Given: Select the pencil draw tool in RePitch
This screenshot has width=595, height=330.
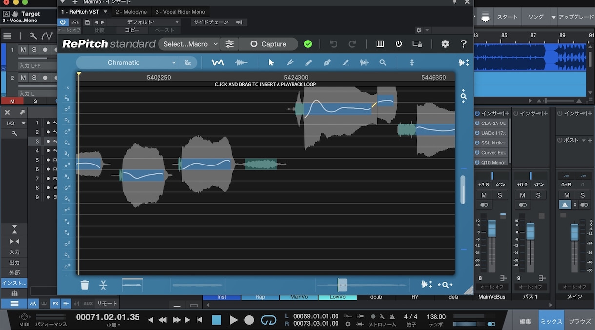Looking at the screenshot, I should coord(308,62).
